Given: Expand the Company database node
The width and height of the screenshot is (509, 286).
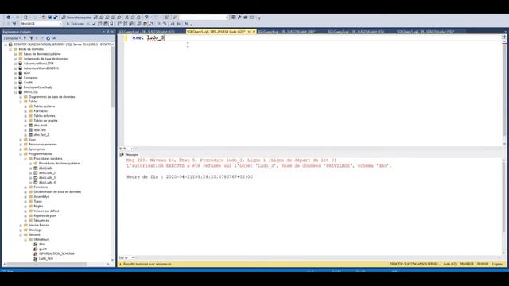Looking at the screenshot, I should click(x=16, y=78).
